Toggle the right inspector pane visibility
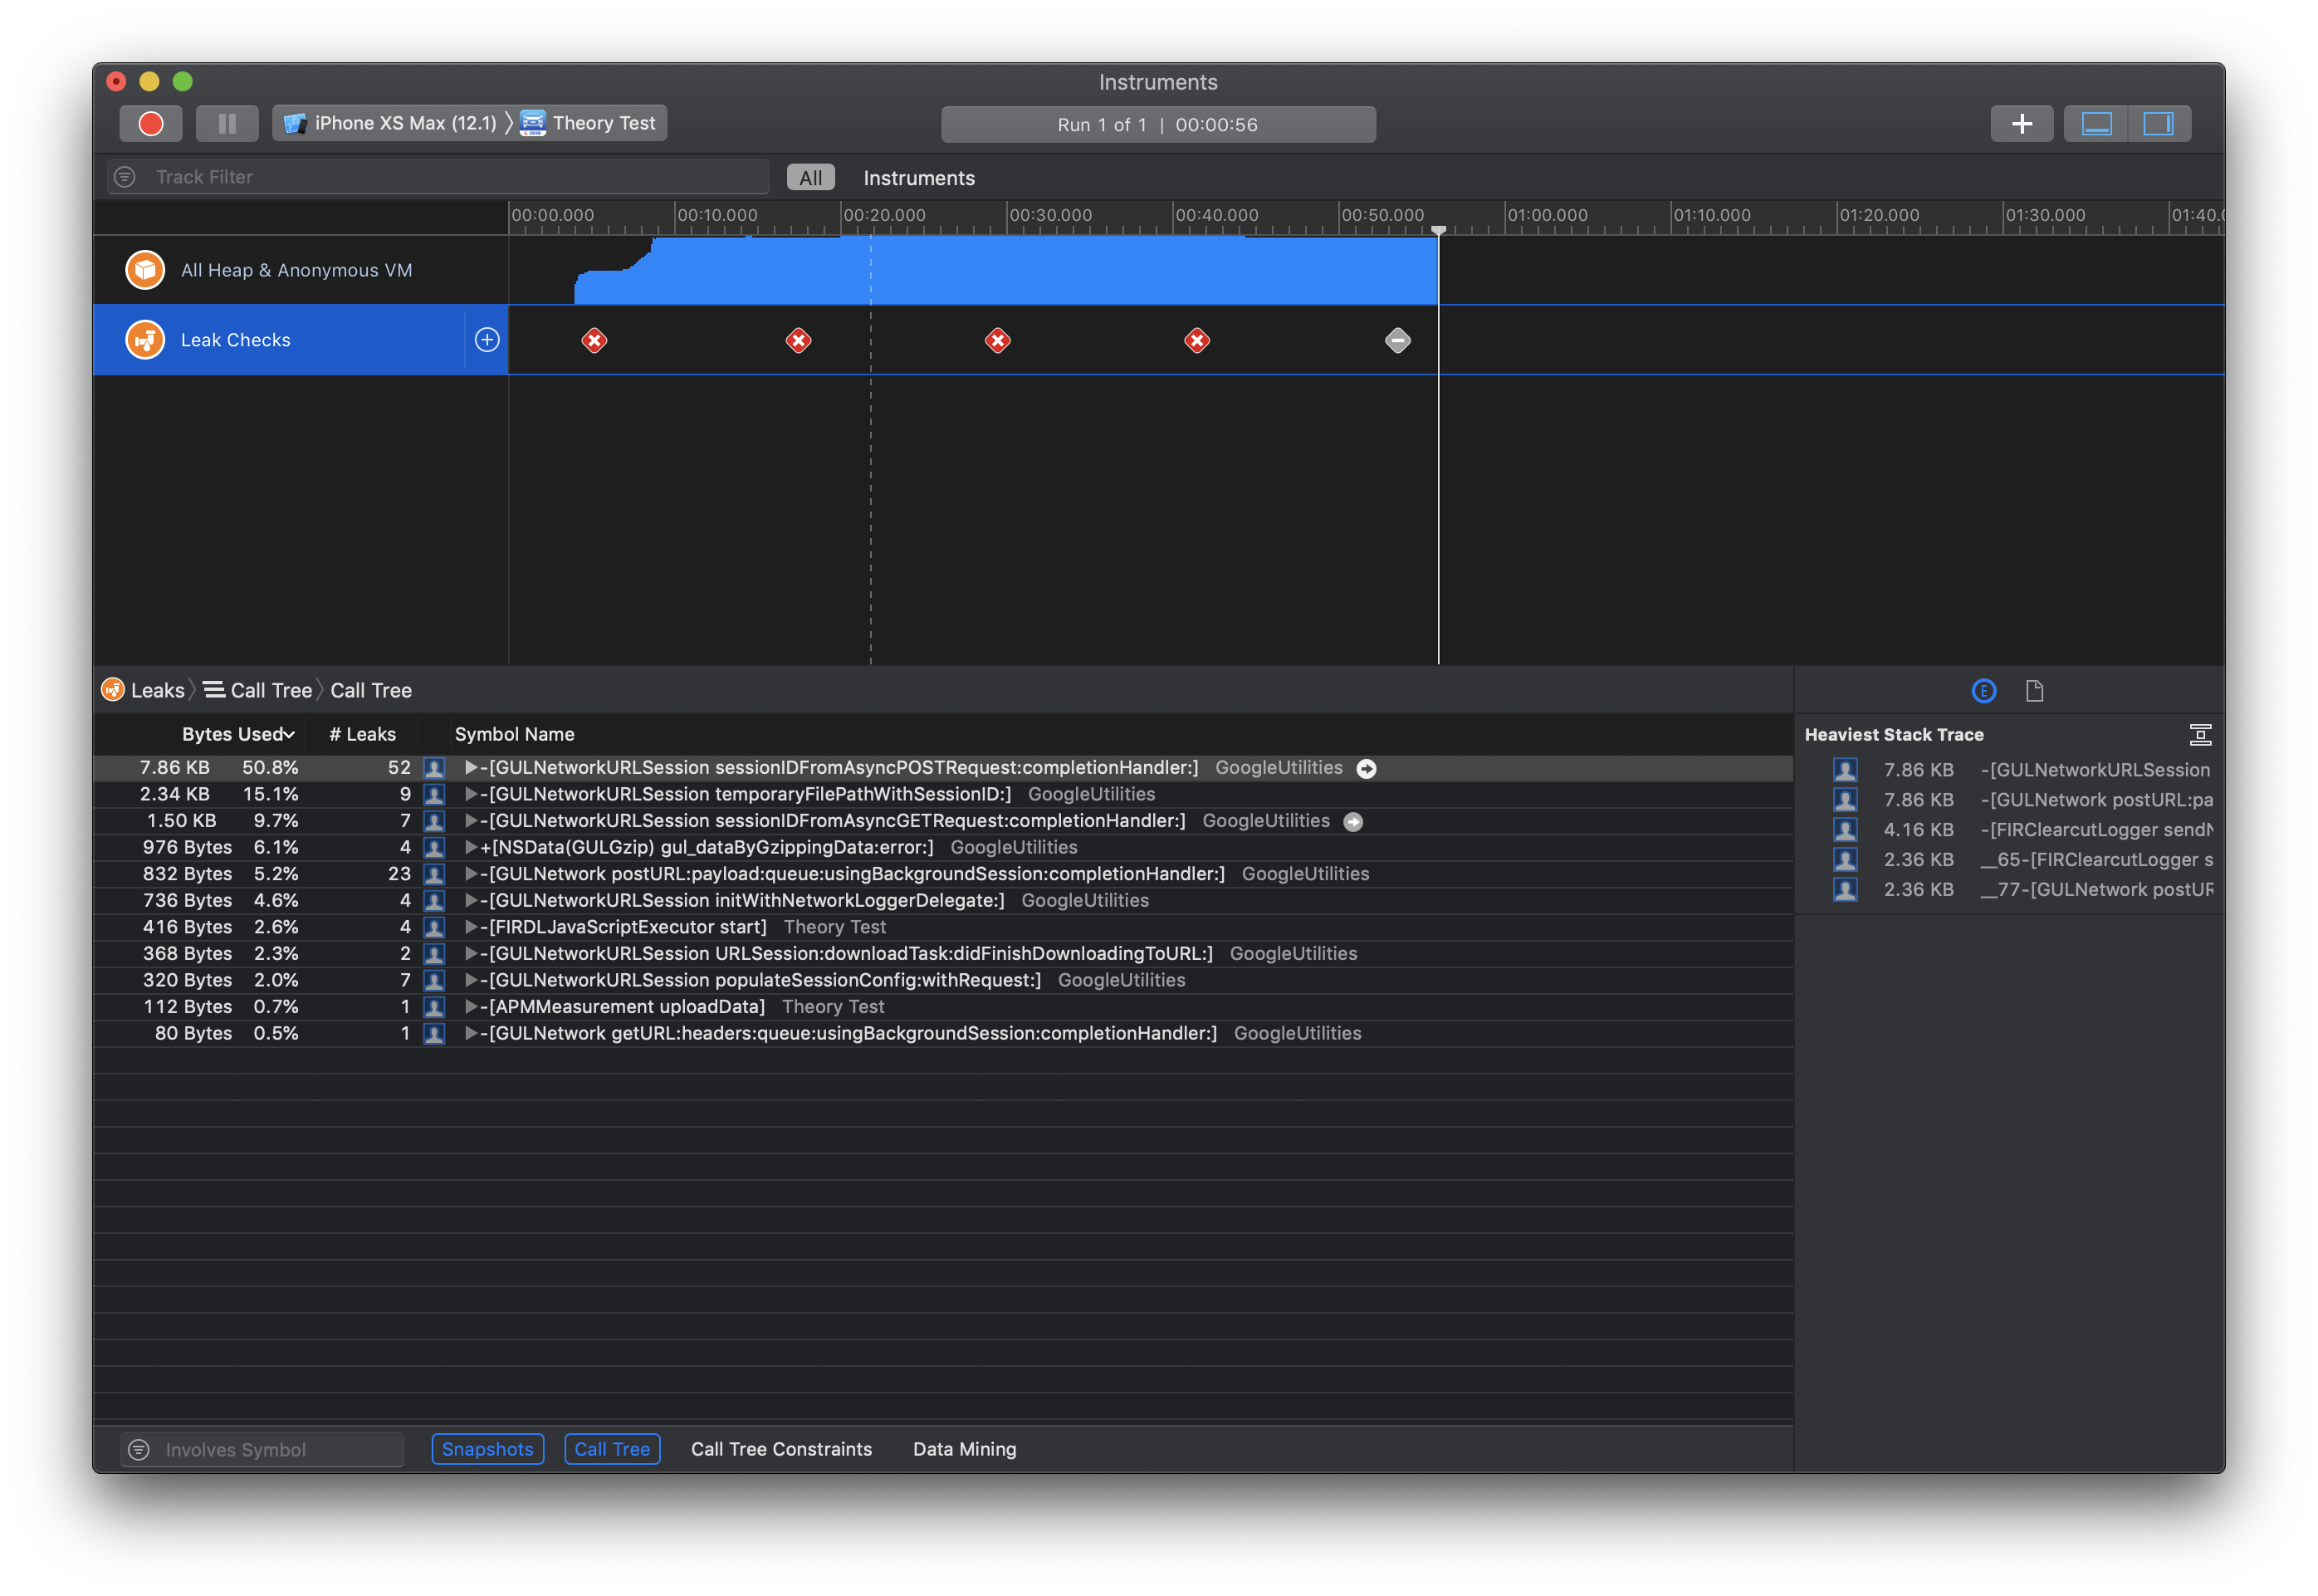This screenshot has height=1596, width=2318. pos(2157,123)
